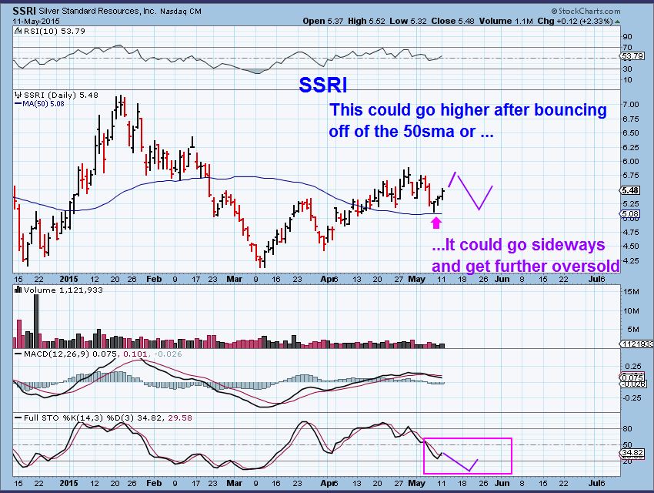Click the 7.00 price axis label

coord(631,104)
